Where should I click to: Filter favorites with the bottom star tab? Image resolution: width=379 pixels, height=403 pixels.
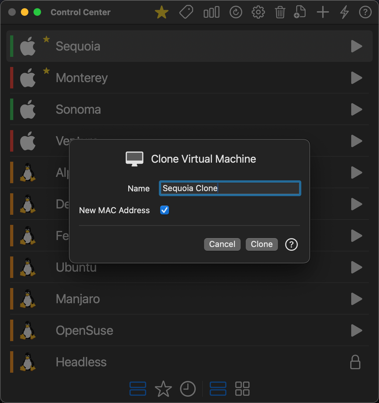coord(164,389)
